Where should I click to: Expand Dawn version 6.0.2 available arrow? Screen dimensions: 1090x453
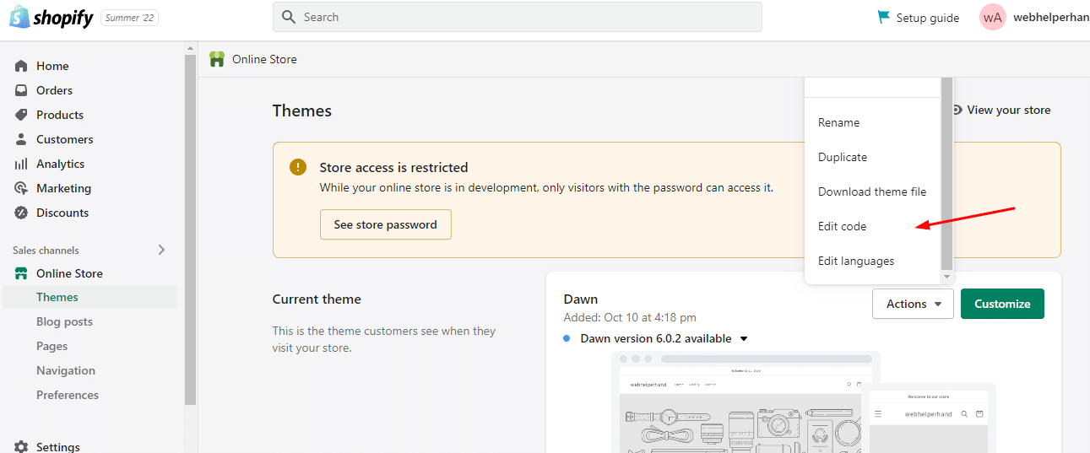pos(744,339)
